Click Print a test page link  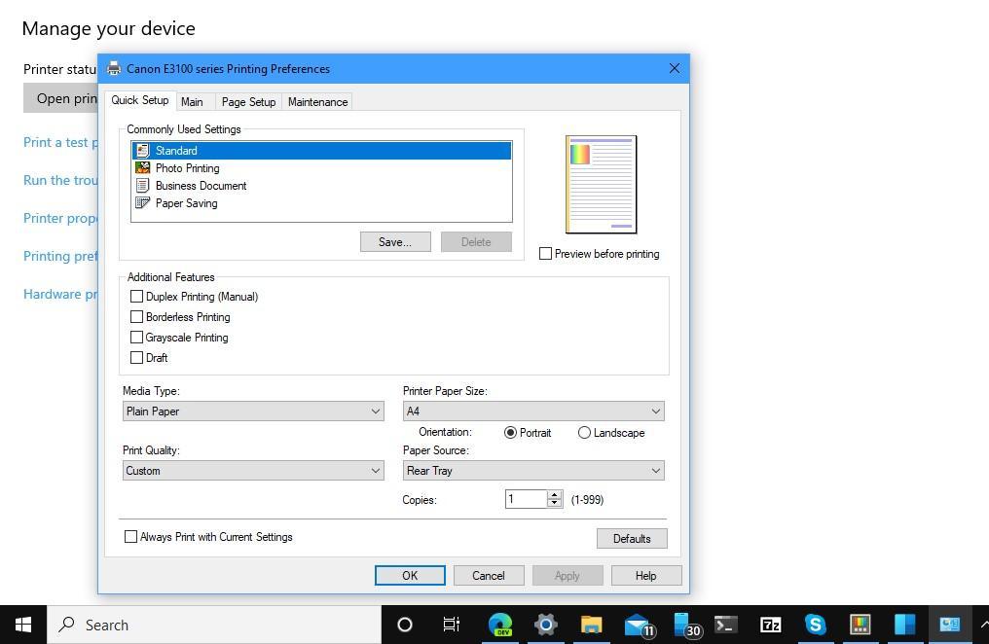60,142
